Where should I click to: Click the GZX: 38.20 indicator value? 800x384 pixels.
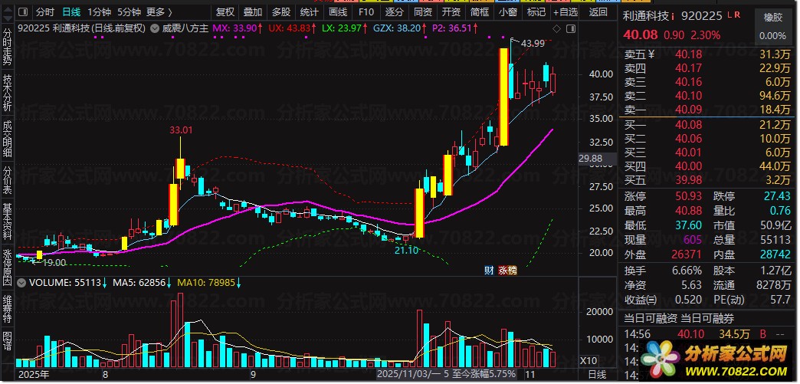pyautogui.click(x=400, y=28)
